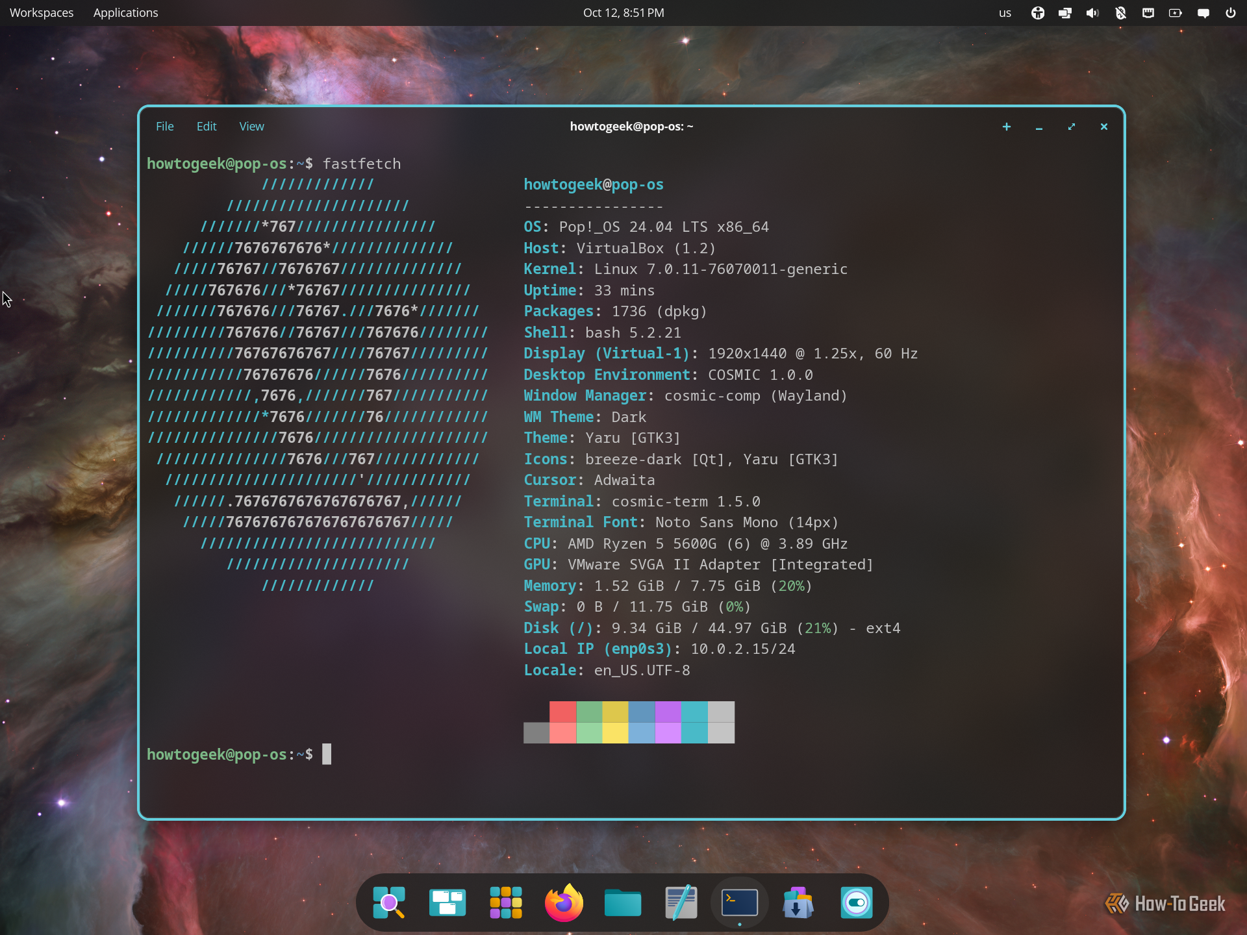Open the app library grid in the dock

[x=506, y=903]
